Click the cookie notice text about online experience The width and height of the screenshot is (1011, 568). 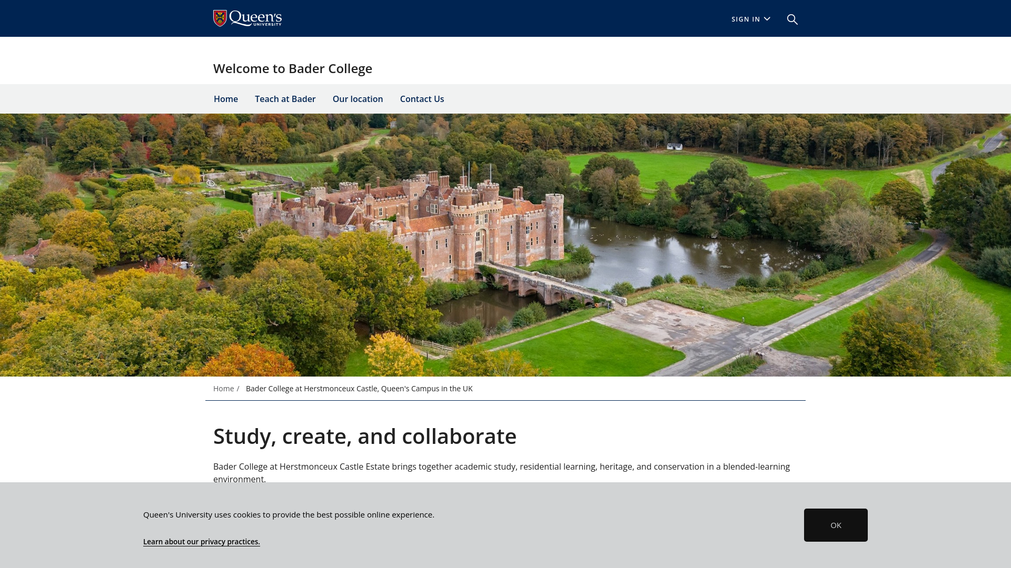(289, 514)
